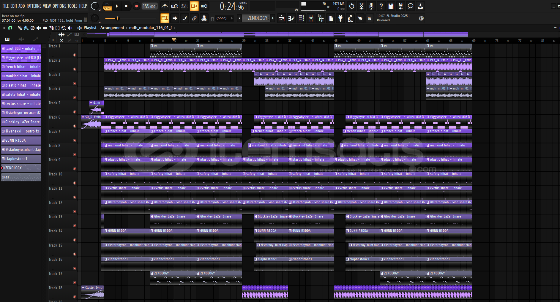The width and height of the screenshot is (560, 302).
Task: Toggle typing keyboard to piano icon
Action: 165,18
